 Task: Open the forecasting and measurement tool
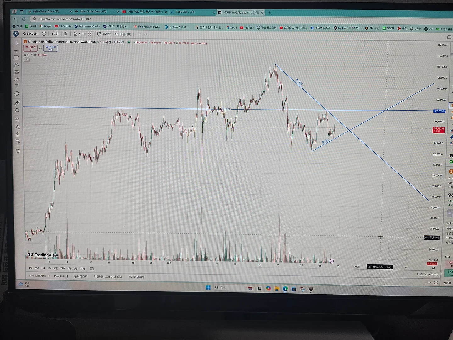(16, 72)
